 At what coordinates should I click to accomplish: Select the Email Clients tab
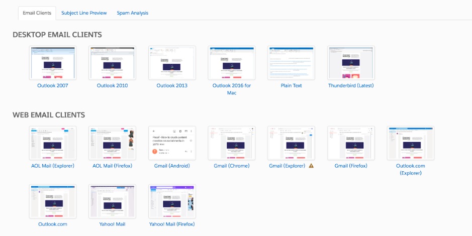tap(37, 13)
